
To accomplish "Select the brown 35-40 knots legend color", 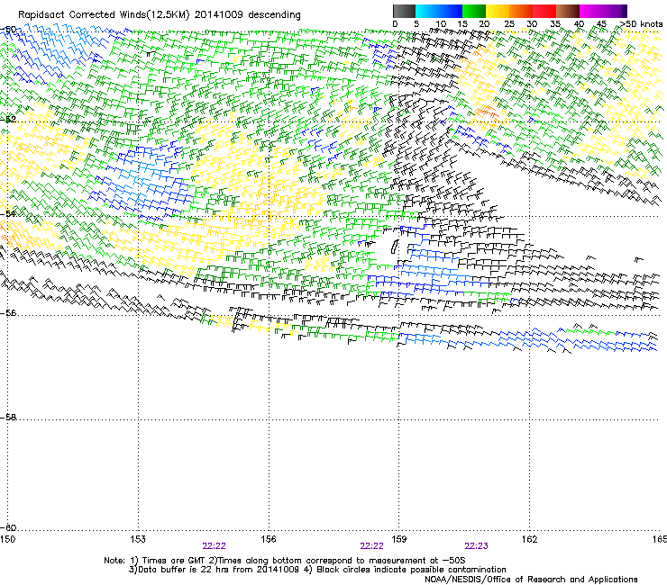I will 568,11.
